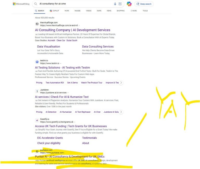Click the testim.io favicon
This screenshot has width=200, height=169.
click(x=37, y=62)
